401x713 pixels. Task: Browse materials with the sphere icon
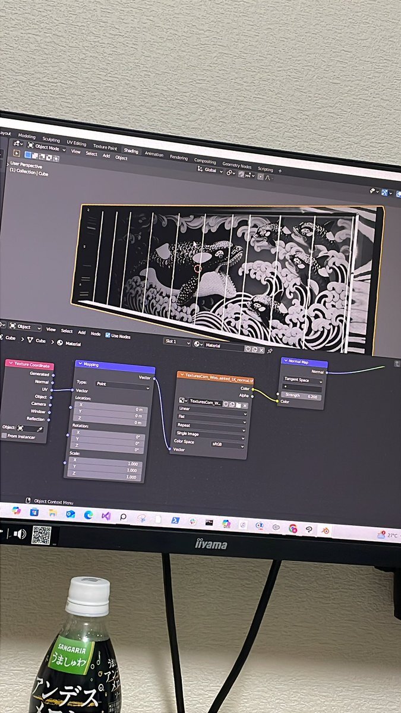click(198, 344)
